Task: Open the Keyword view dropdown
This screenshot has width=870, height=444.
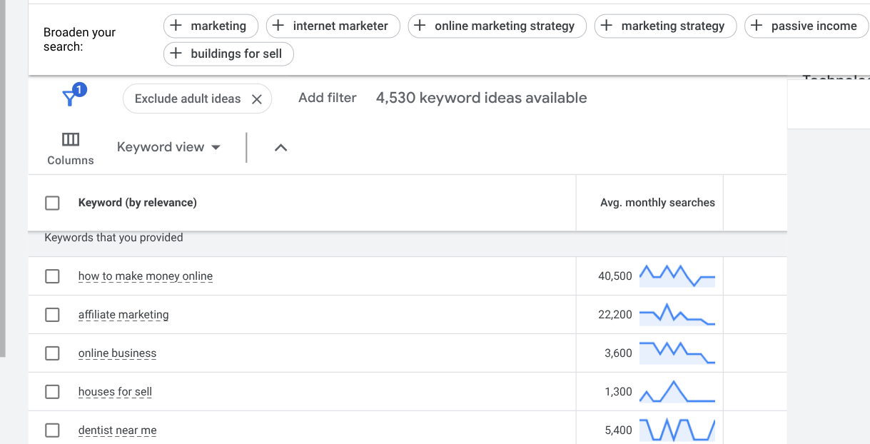Action: (169, 147)
